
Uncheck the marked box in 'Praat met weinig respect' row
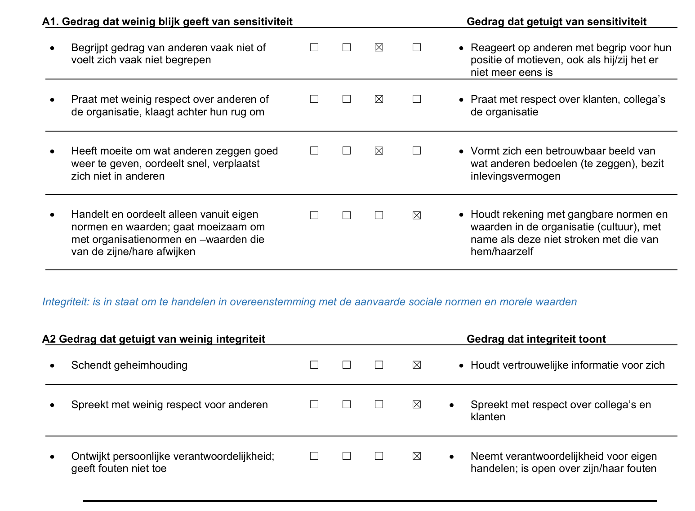(379, 99)
